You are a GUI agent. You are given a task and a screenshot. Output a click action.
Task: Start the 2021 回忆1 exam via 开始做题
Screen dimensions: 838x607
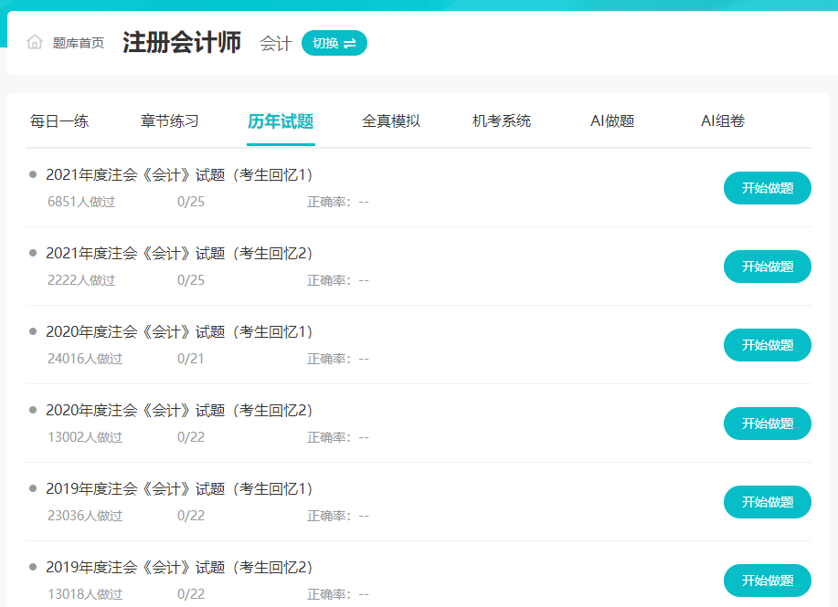(x=767, y=187)
